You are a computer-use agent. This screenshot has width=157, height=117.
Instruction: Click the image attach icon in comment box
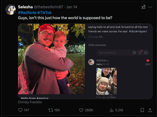[146, 53]
